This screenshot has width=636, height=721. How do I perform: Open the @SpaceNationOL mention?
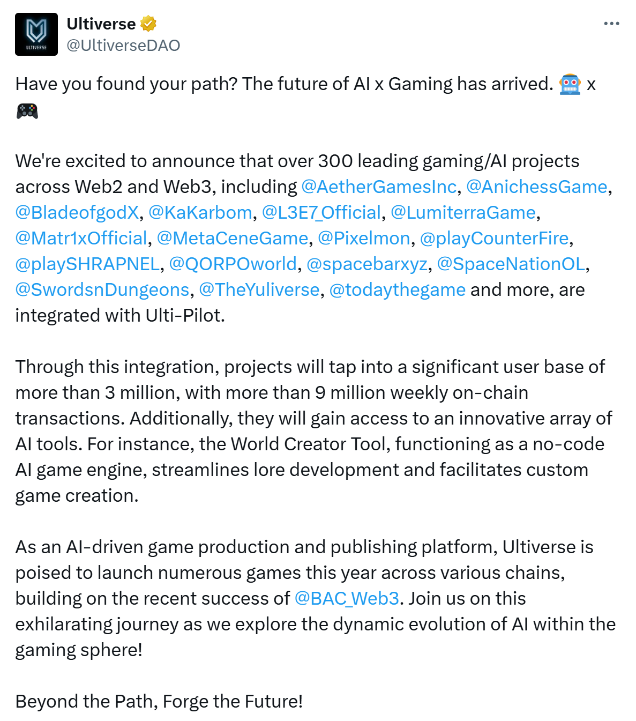click(x=511, y=264)
